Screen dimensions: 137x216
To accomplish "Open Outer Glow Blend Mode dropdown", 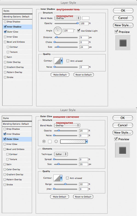I will [67, 125].
